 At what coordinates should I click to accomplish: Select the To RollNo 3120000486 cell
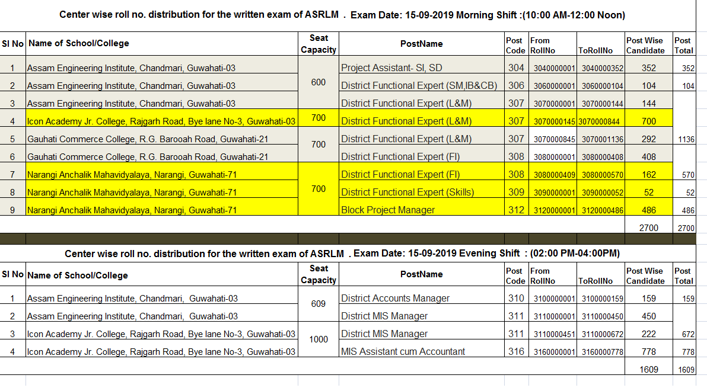pos(601,207)
